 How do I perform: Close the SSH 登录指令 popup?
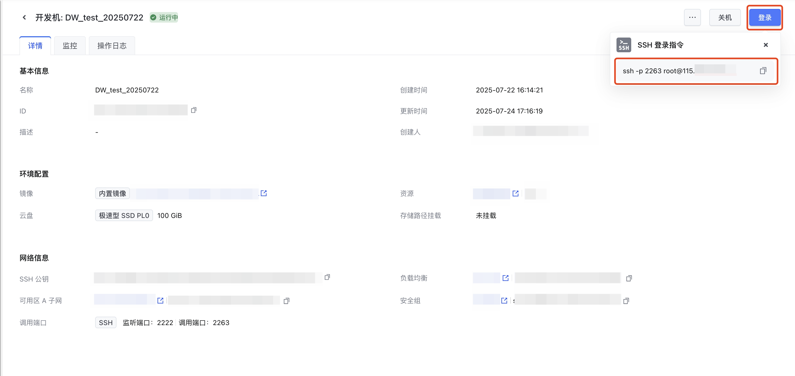(x=765, y=45)
